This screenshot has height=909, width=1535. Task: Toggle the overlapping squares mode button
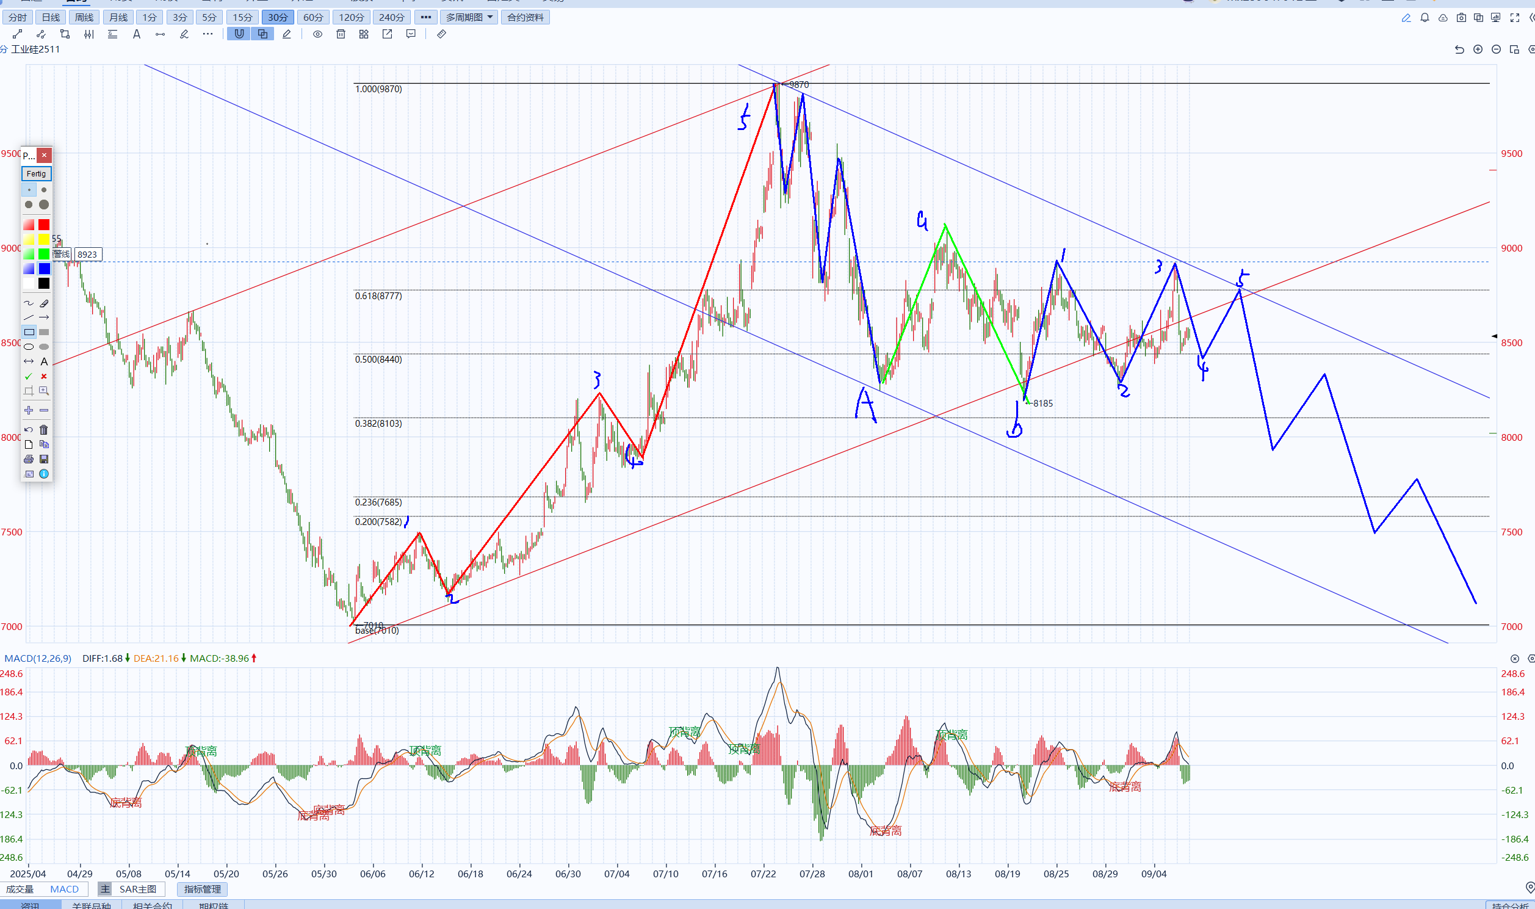tap(262, 34)
